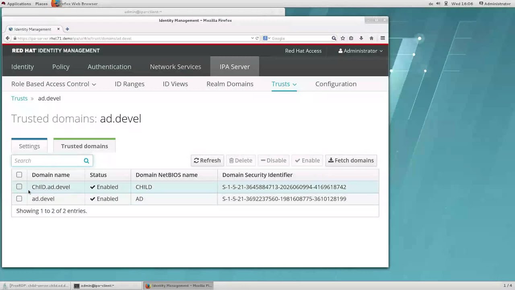Close the Identity Management browser tab
515x290 pixels.
pyautogui.click(x=58, y=29)
